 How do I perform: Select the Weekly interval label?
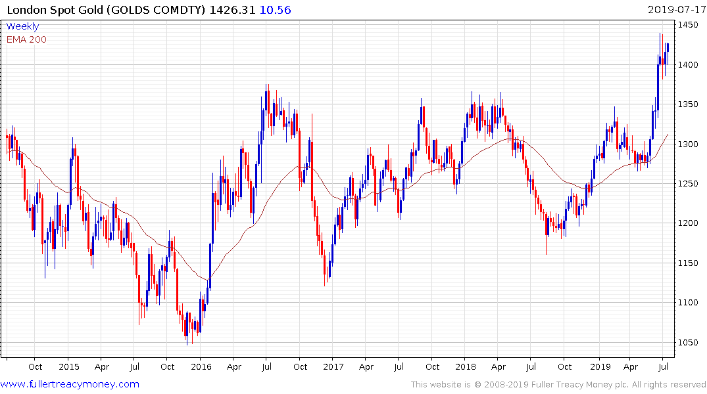[x=22, y=26]
